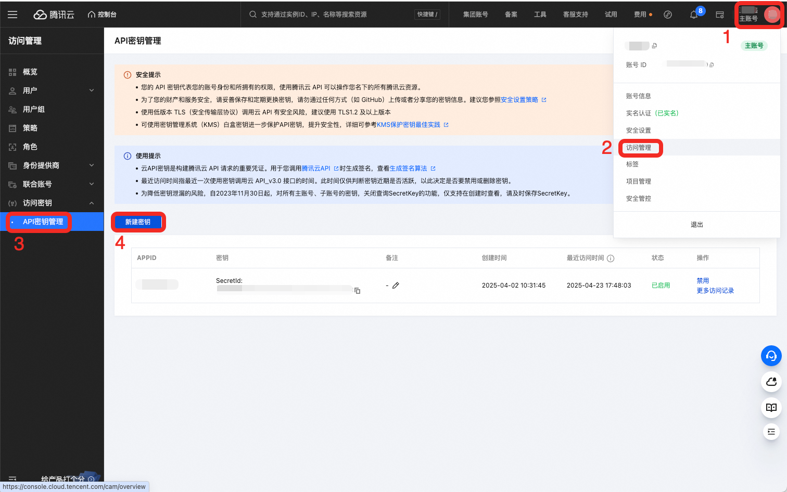Click the floating cloud assistant icon
The image size is (787, 492).
[x=771, y=382]
